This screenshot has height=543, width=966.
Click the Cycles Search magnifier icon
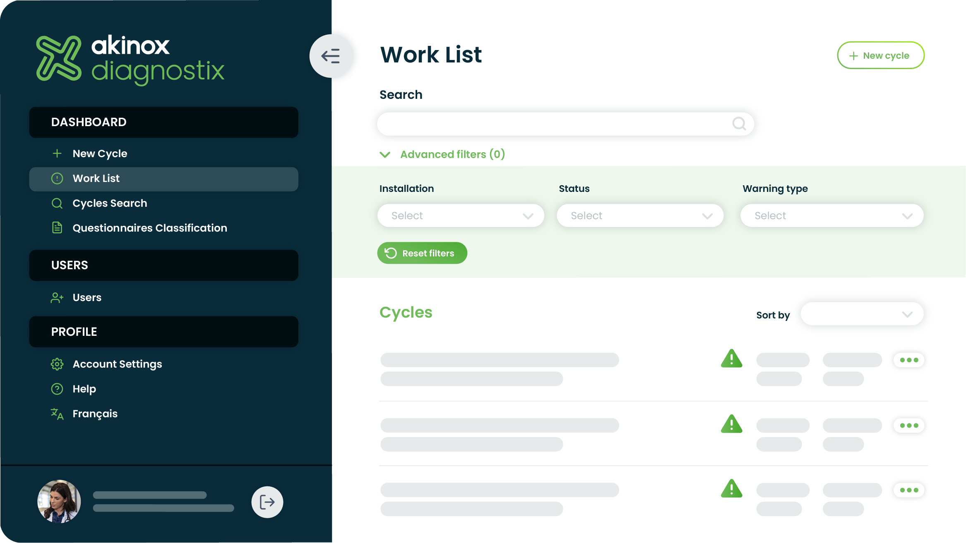pos(57,203)
